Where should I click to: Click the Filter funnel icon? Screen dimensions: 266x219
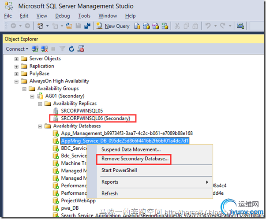pos(62,49)
